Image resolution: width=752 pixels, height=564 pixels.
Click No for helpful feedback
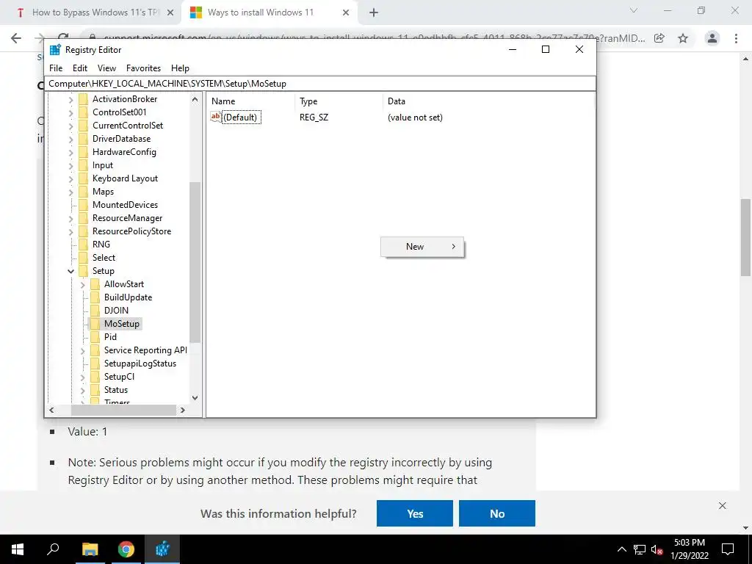coord(497,513)
